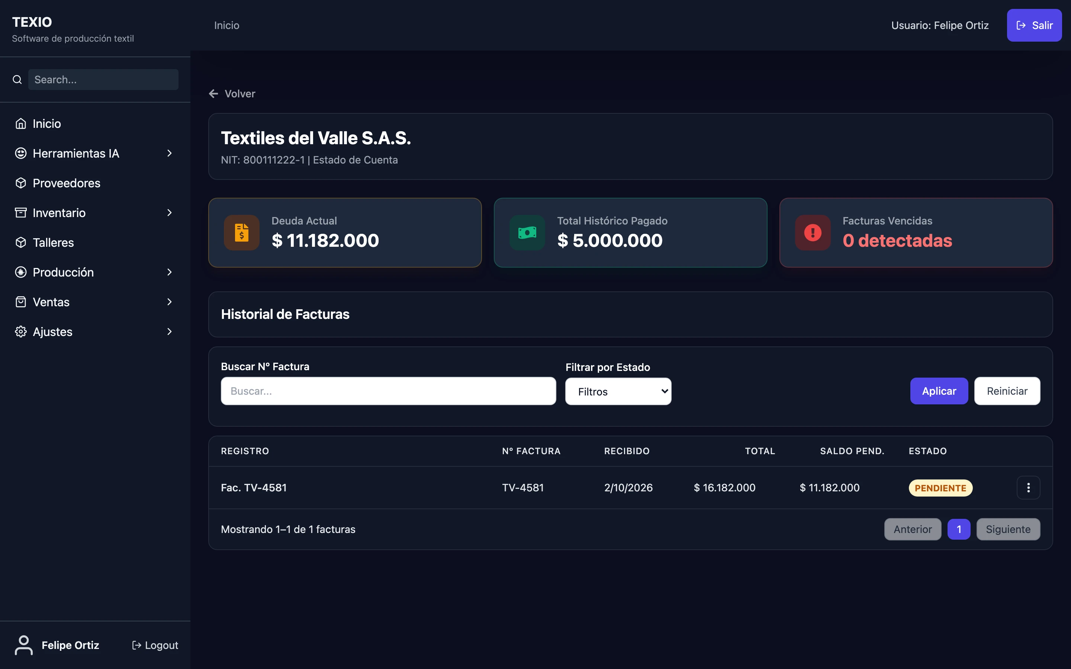Click the Salir button
Image resolution: width=1071 pixels, height=669 pixels.
click(1034, 25)
